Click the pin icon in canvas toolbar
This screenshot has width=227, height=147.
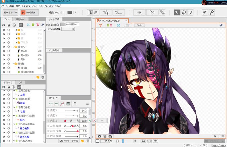coord(221,25)
